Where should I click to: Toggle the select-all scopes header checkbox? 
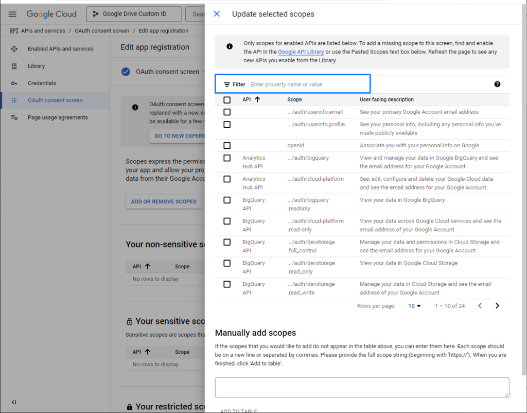(227, 100)
